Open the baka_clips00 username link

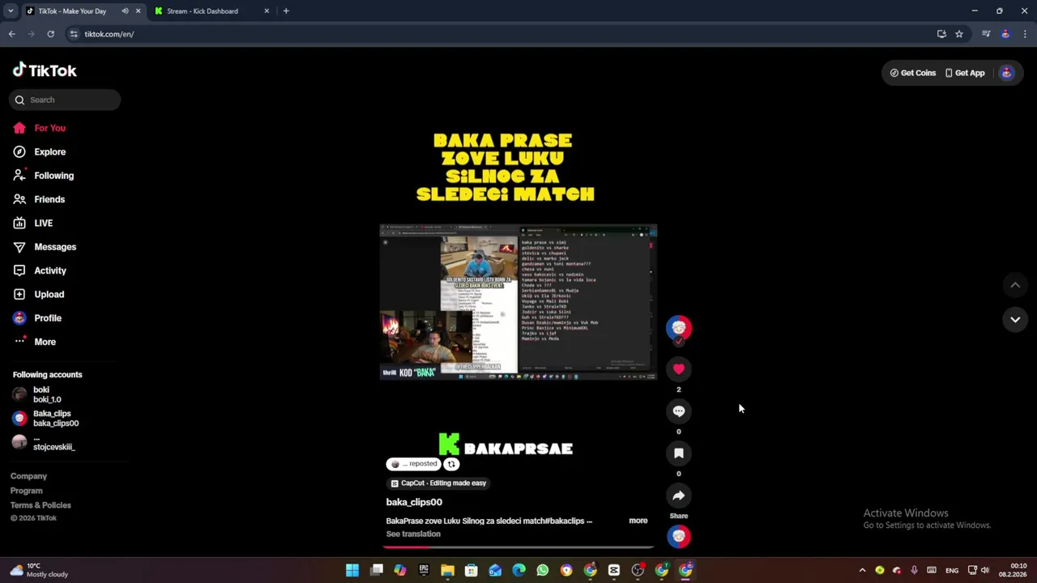(x=414, y=502)
